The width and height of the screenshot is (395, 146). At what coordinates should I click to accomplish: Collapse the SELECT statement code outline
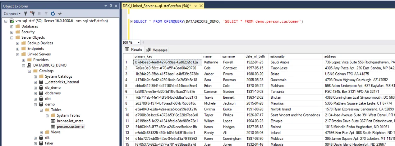(131, 22)
